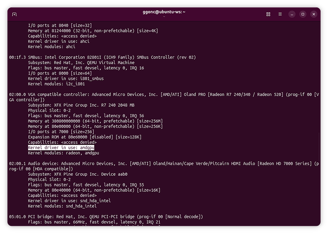The width and height of the screenshot is (328, 233).
Task: Click 'I/O ports at 8040 [size=32]'
Action: pyautogui.click(x=60, y=26)
